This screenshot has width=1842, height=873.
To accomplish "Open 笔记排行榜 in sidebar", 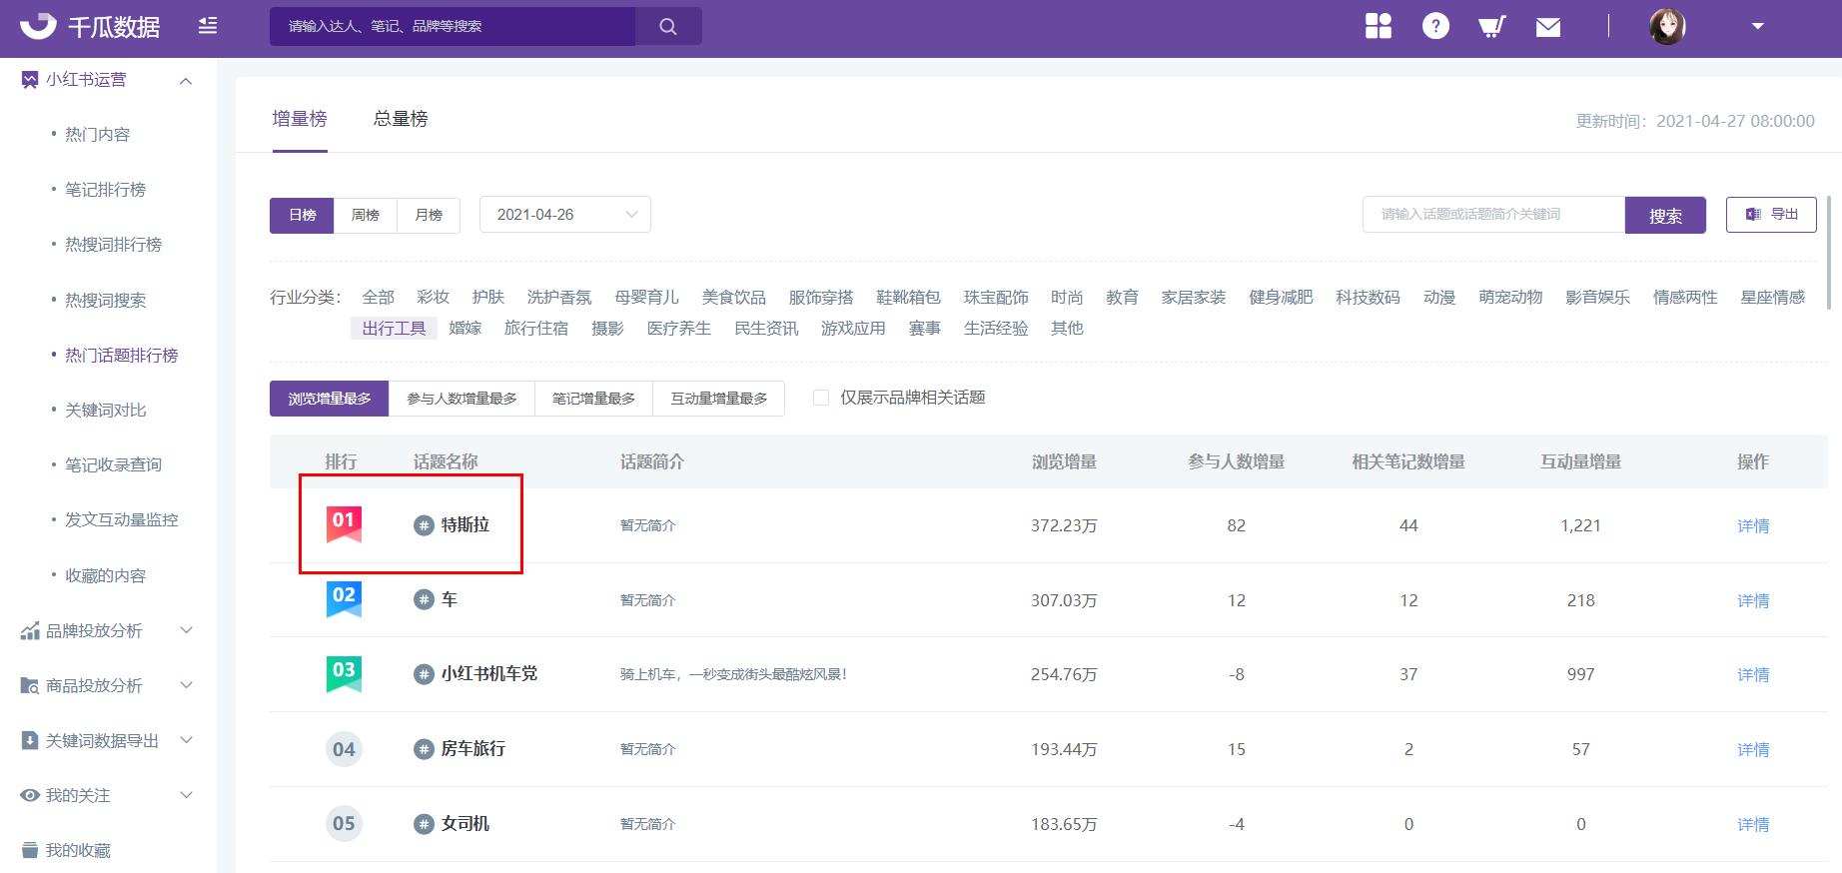I will [x=106, y=189].
